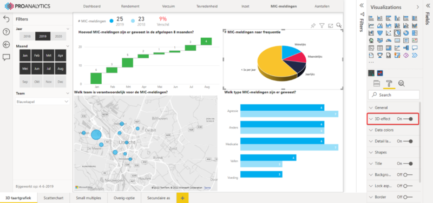The image size is (433, 203).
Task: Click the undo arrow in left sidebar
Action: (6, 19)
